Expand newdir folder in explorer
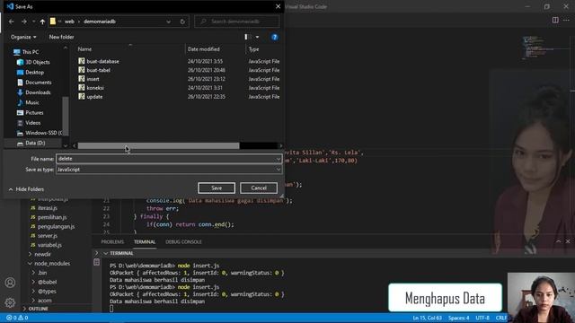575x323 pixels. coord(42,254)
